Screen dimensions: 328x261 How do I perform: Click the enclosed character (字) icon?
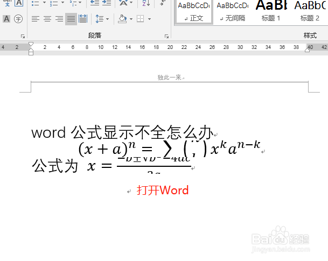pos(18,19)
